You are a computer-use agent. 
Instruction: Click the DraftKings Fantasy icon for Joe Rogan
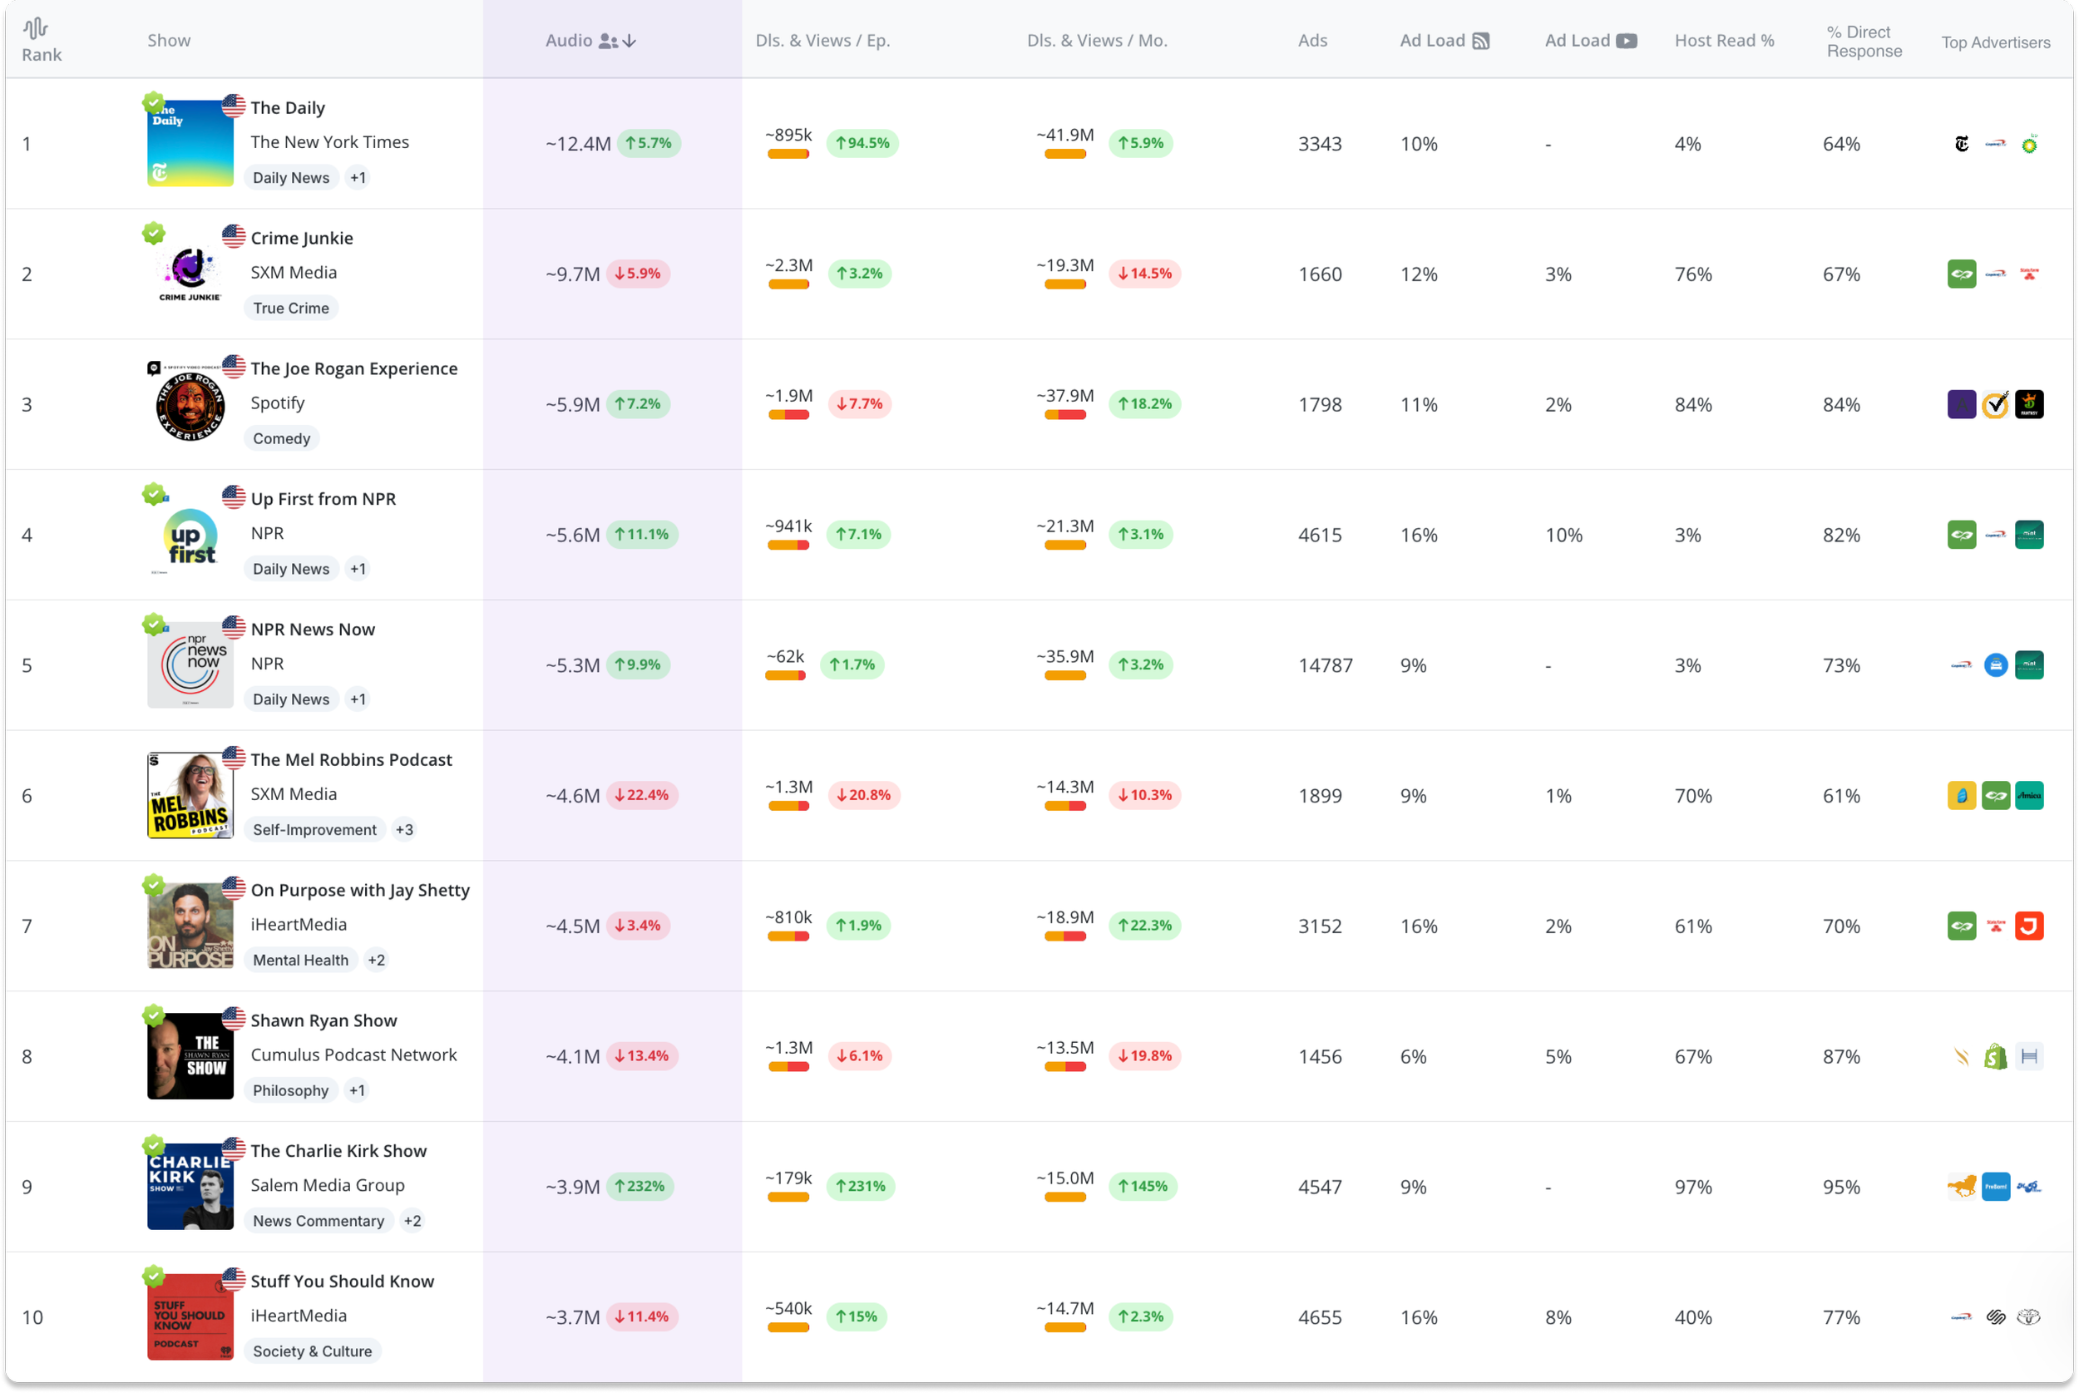[x=2029, y=404]
